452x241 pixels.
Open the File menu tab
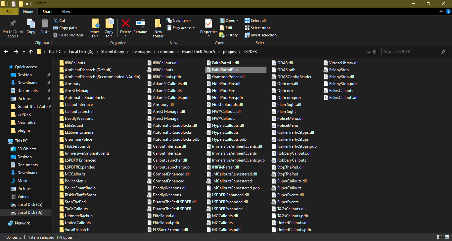click(x=9, y=12)
